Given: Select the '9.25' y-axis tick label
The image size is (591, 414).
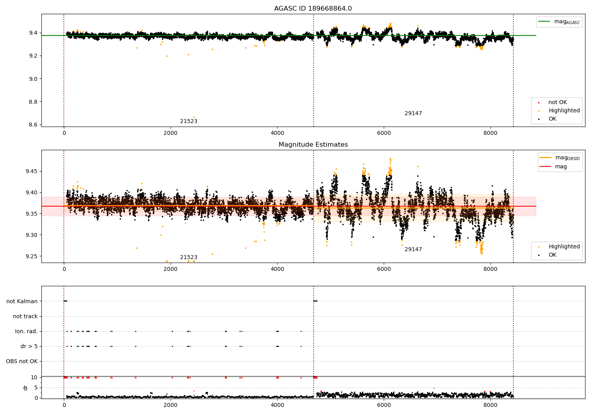Looking at the screenshot, I should point(32,256).
